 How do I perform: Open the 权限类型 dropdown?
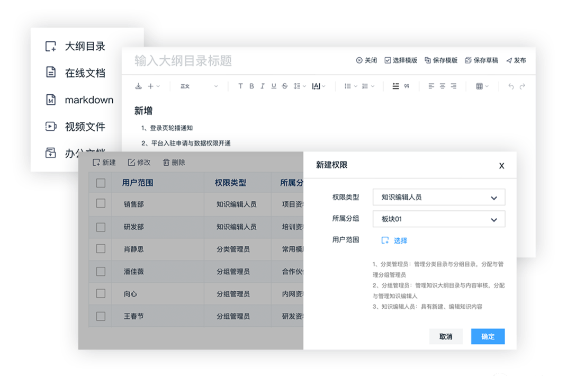439,197
